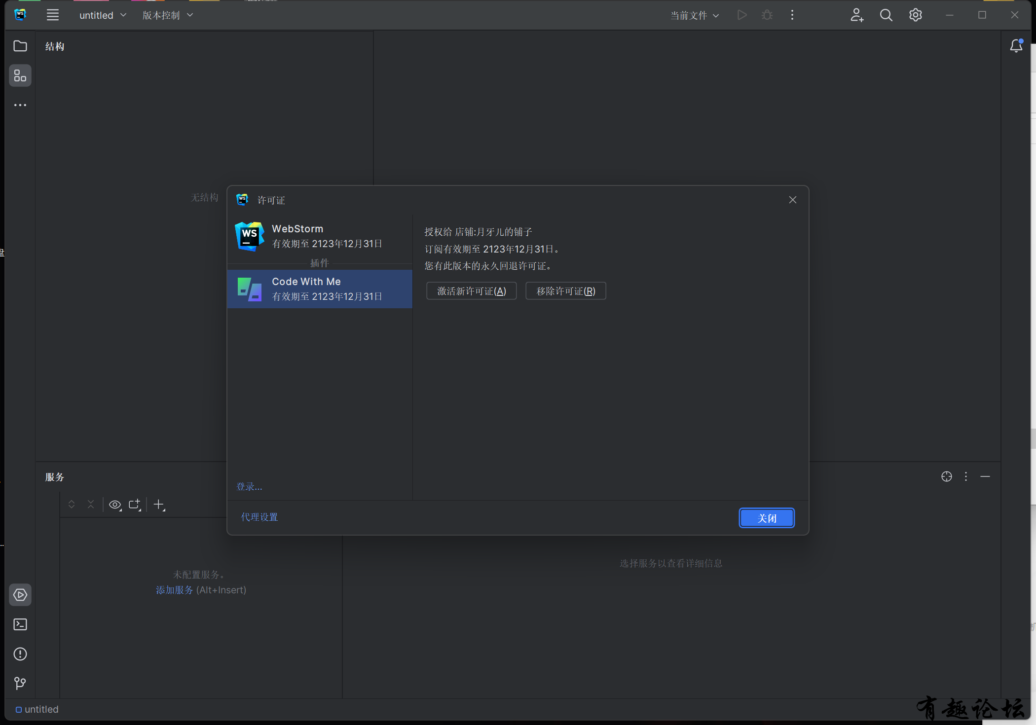
Task: Open more run actions menu
Action: pos(792,15)
